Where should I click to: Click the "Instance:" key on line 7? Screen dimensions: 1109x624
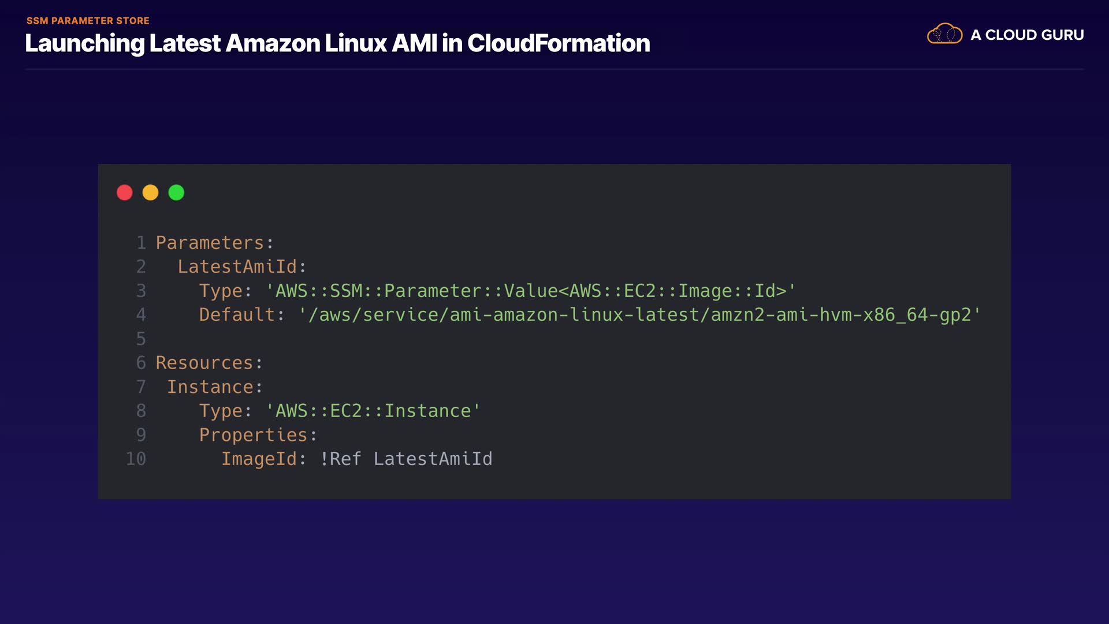[x=215, y=387]
